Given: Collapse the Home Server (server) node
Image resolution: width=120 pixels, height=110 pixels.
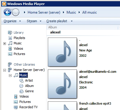Looking at the screenshot, I should pos(4,70).
